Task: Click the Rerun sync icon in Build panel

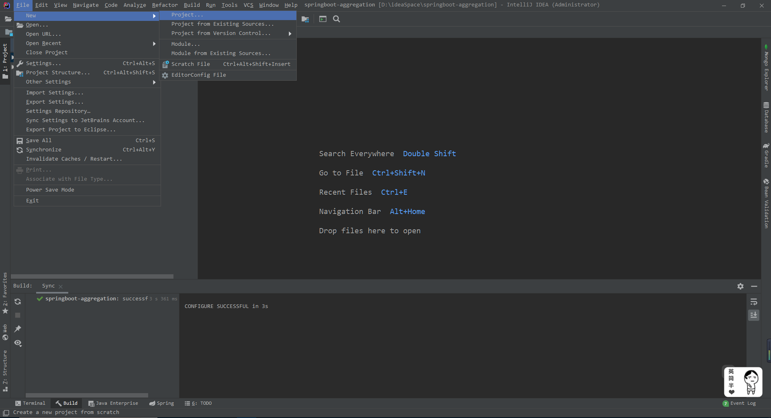Action: tap(18, 302)
